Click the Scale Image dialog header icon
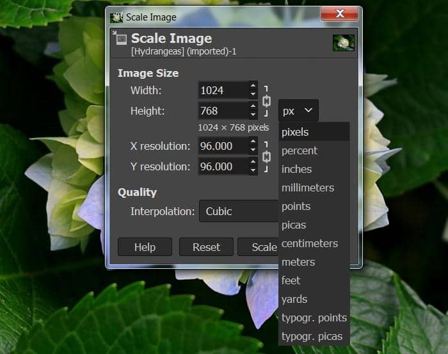The height and width of the screenshot is (354, 448). 120,38
